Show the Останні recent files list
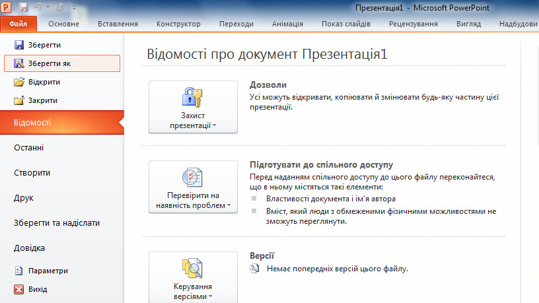This screenshot has height=303, width=539. pyautogui.click(x=29, y=148)
